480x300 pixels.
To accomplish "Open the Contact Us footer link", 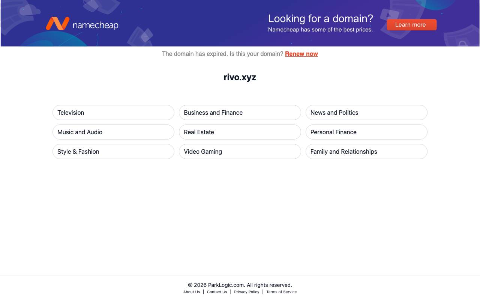I will click(x=217, y=292).
